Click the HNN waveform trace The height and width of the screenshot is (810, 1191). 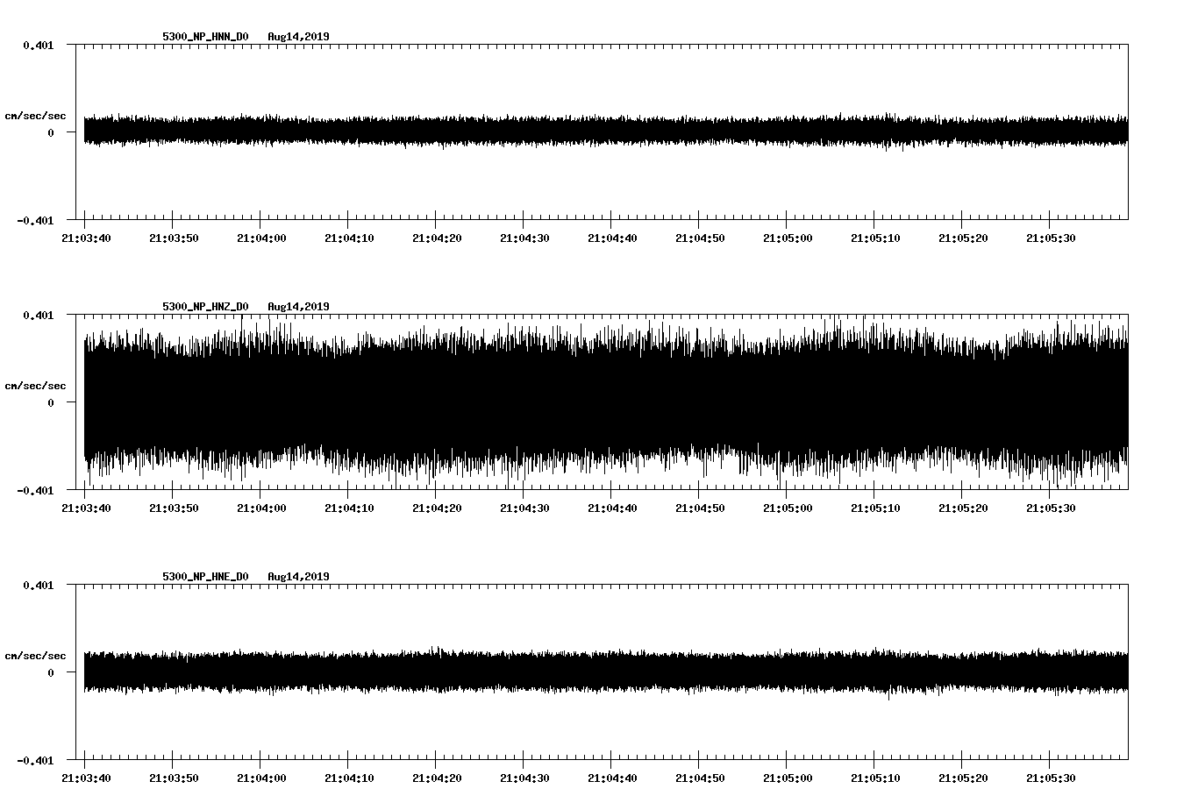point(606,131)
